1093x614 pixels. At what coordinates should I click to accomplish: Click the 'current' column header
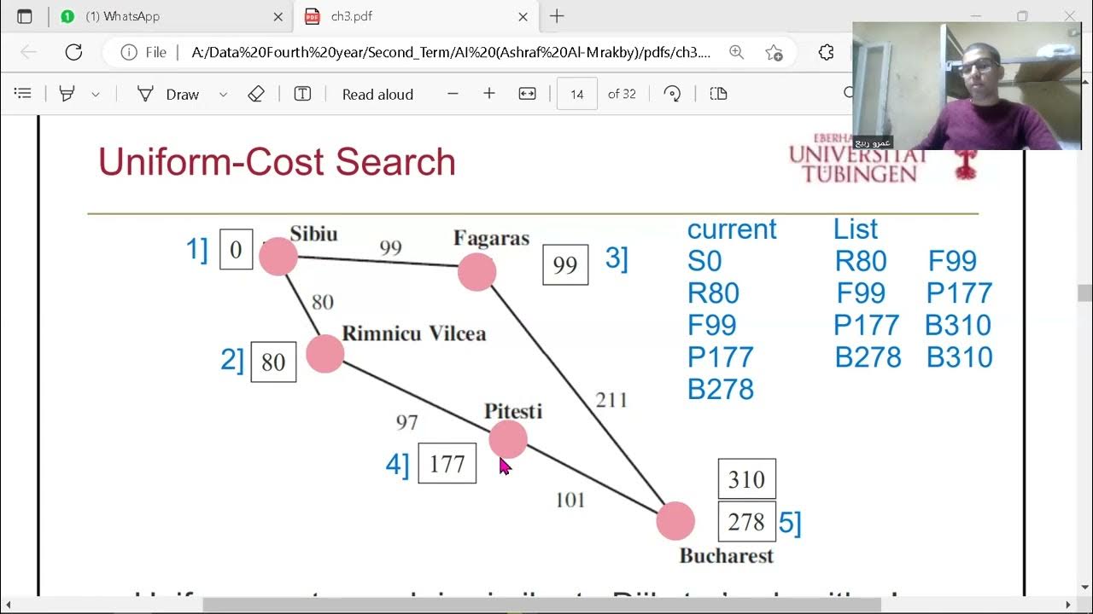coord(732,229)
